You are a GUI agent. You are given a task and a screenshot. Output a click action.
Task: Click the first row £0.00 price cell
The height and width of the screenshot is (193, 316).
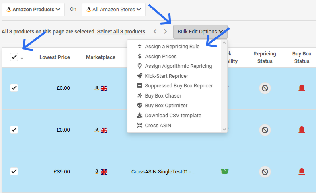63,88
